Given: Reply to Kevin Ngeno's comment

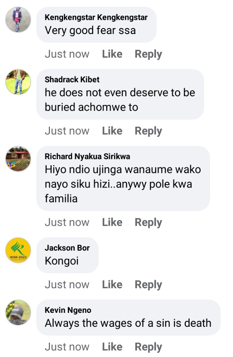Looking at the screenshot, I should point(148,347).
